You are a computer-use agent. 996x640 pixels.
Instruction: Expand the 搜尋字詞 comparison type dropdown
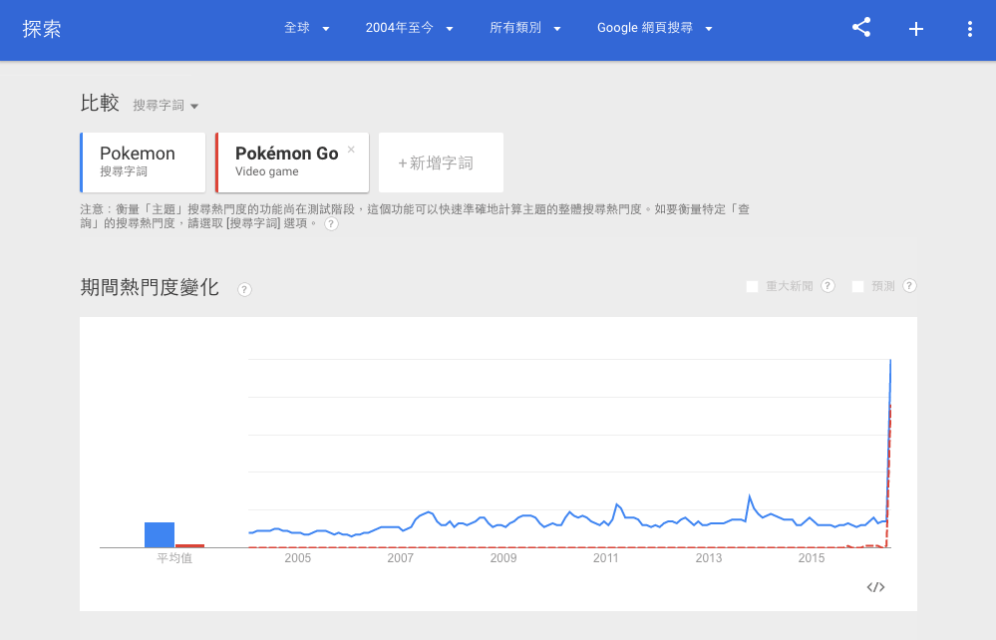click(x=166, y=106)
